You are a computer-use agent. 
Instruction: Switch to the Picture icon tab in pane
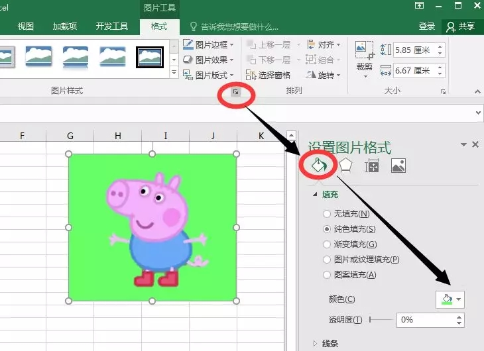pyautogui.click(x=398, y=166)
